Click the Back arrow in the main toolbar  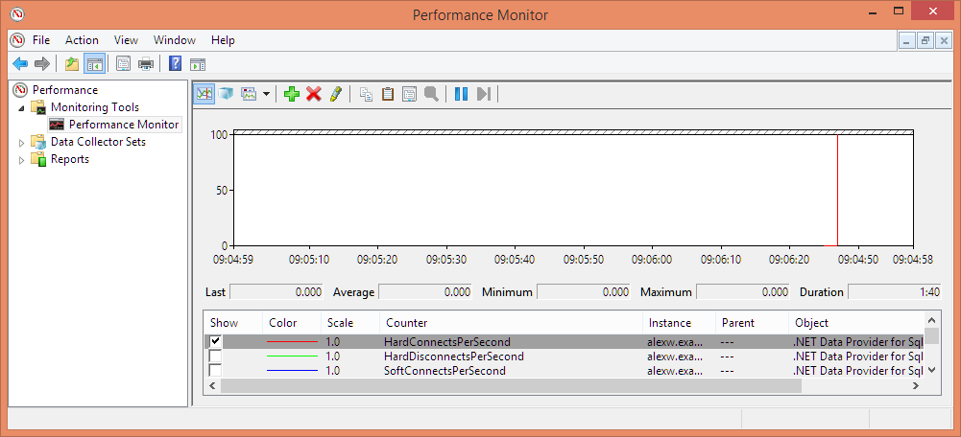[20, 63]
